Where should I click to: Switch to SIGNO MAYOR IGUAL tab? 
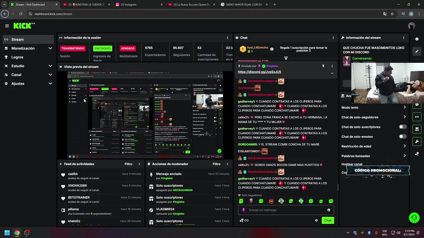click(244, 5)
